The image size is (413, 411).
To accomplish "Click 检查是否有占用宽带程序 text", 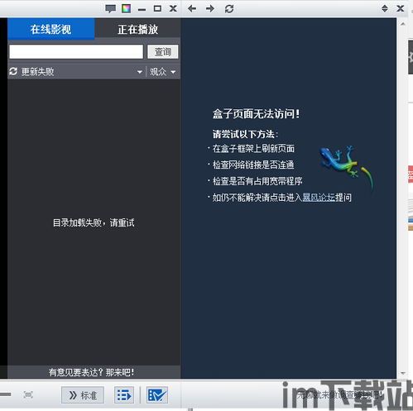I will pos(257,181).
